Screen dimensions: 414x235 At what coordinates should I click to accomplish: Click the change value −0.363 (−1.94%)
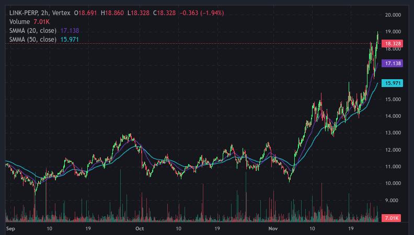202,13
